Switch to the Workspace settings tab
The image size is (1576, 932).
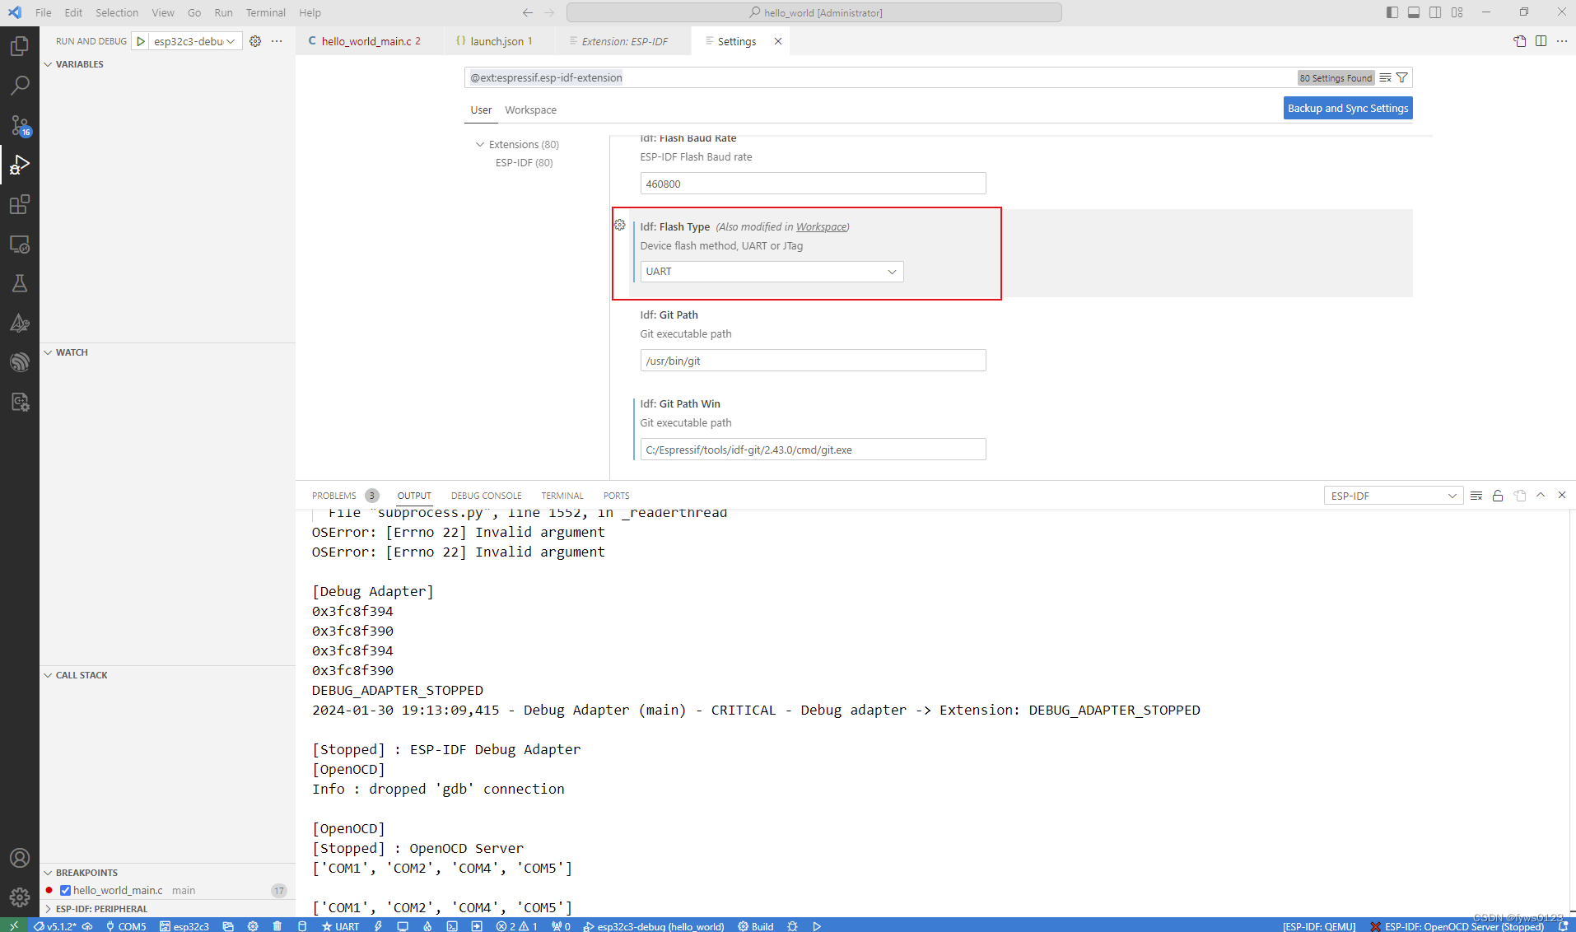tap(530, 110)
